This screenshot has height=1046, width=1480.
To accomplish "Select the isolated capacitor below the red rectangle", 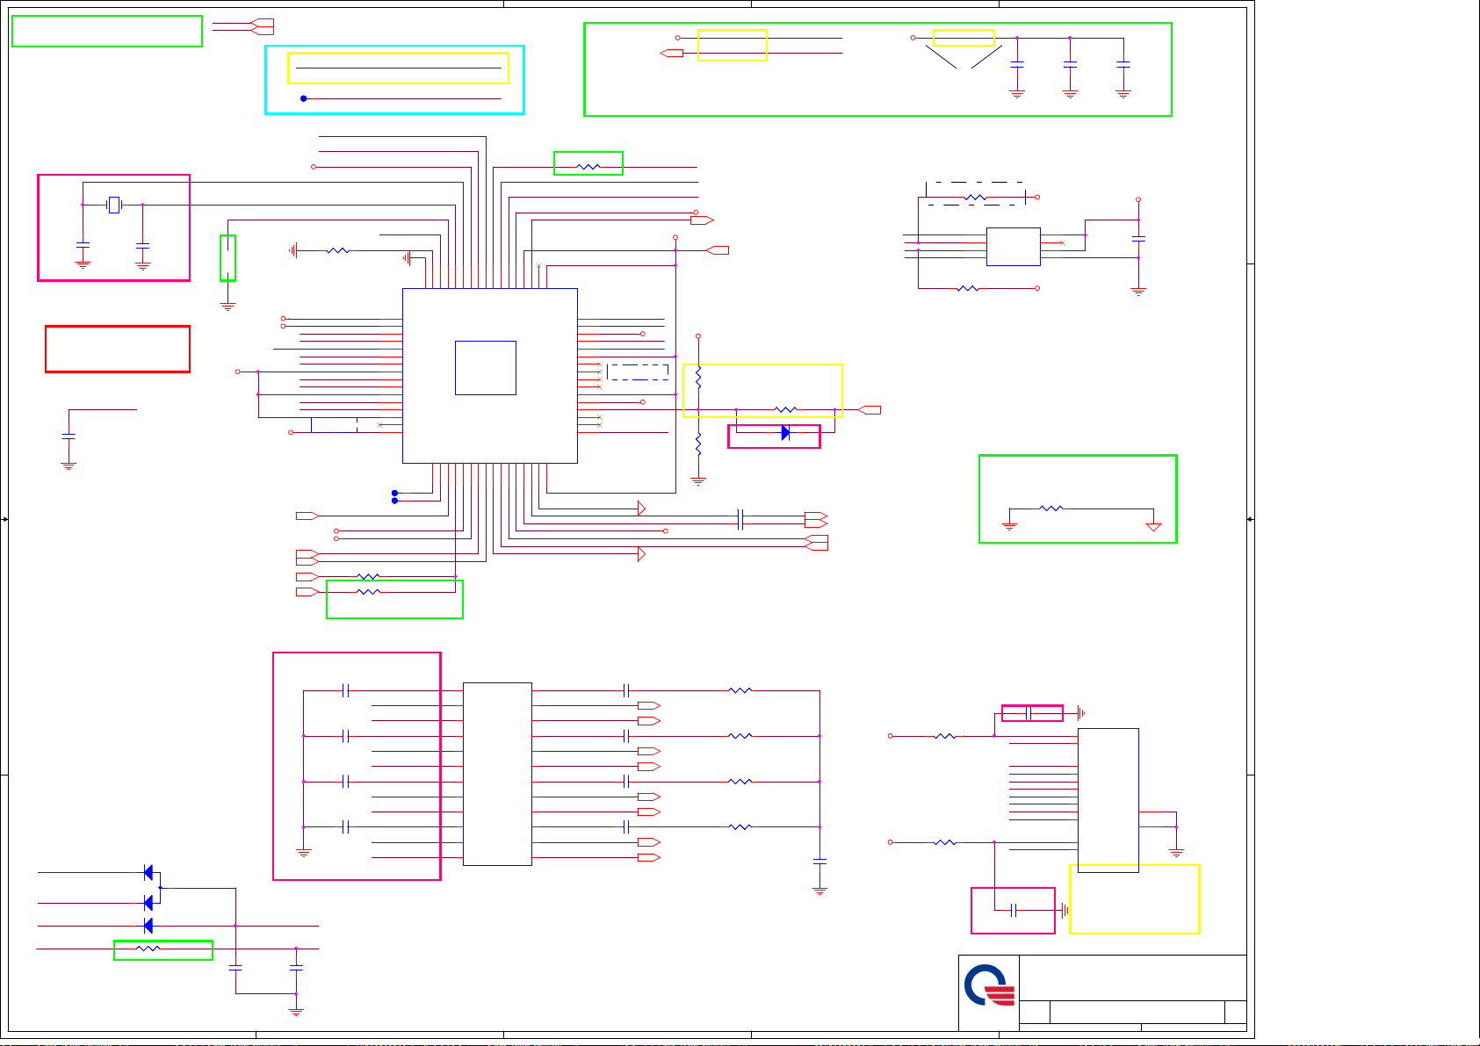I will pyautogui.click(x=69, y=436).
